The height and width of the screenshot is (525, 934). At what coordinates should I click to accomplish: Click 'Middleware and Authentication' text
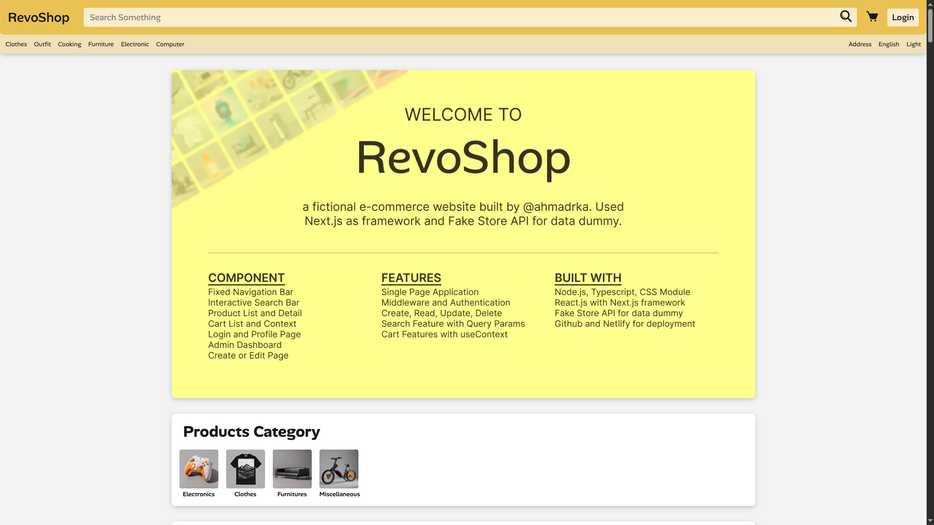(x=446, y=303)
